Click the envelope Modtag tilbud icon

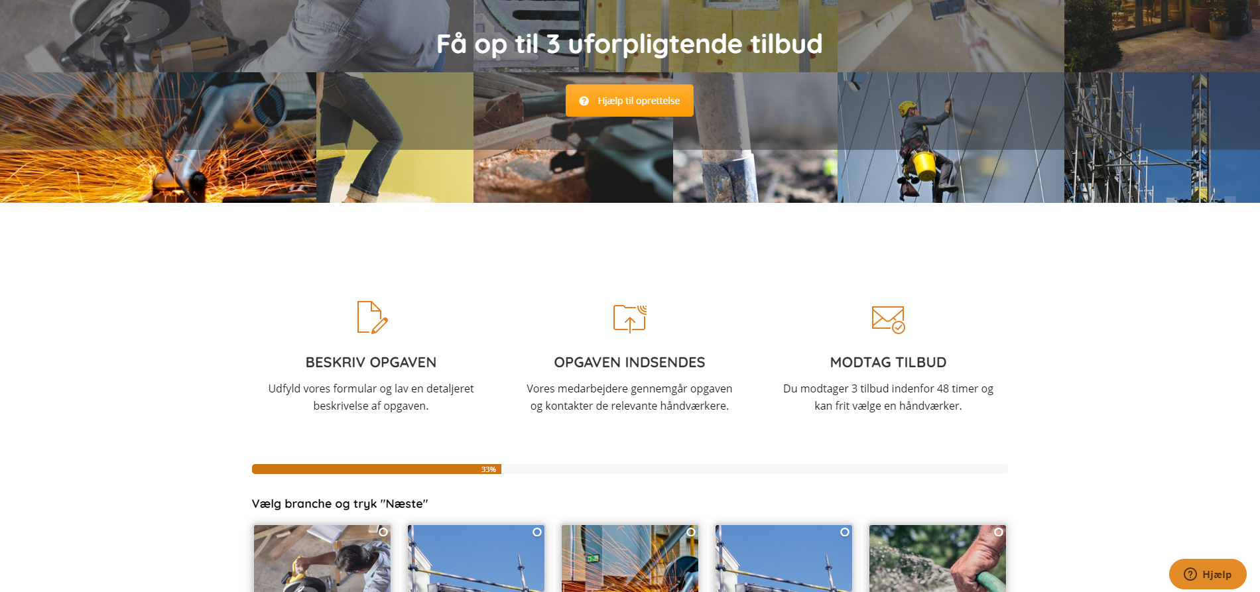(889, 320)
